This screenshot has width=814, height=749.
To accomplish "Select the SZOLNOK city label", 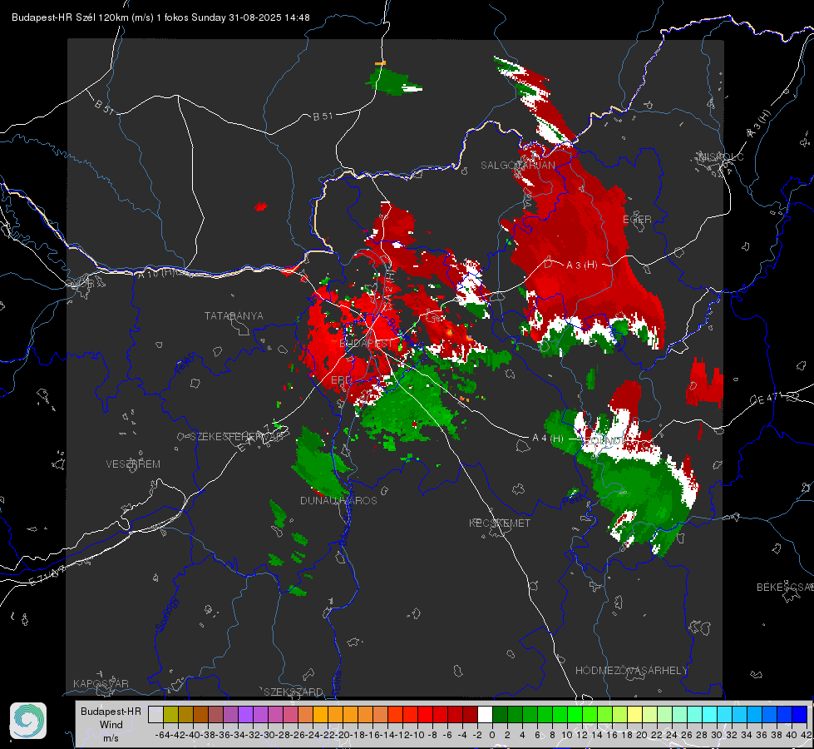I will coord(602,440).
